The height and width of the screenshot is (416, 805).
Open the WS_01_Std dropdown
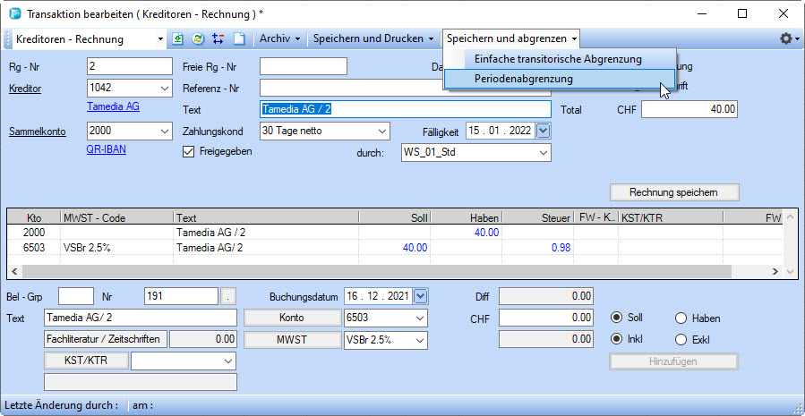click(x=543, y=153)
